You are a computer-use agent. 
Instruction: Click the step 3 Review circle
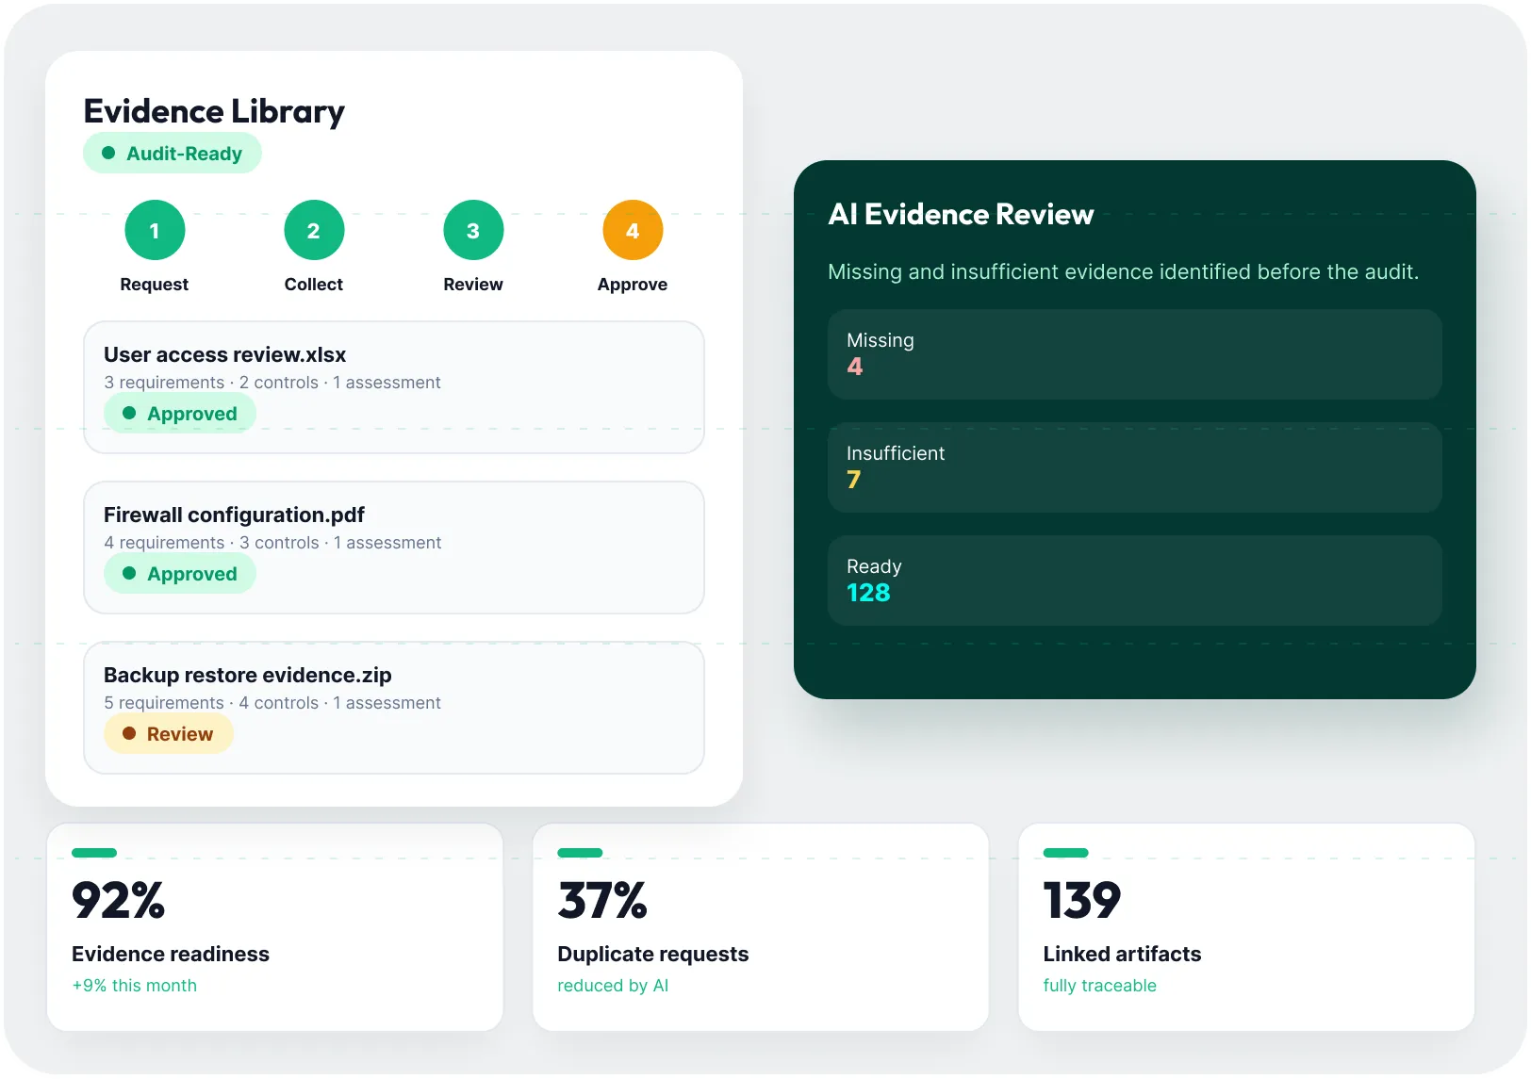(x=473, y=230)
